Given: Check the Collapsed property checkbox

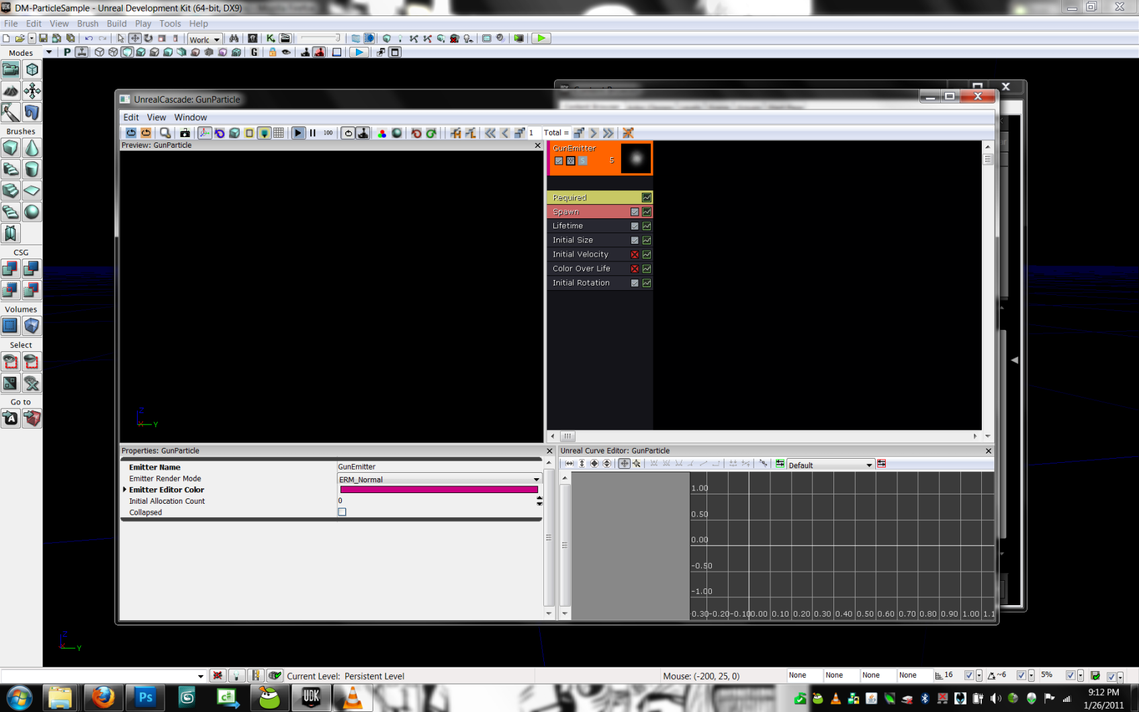Looking at the screenshot, I should [342, 512].
